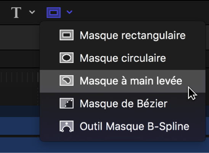
Task: Choose the Masque rectangulaire icon
Action: point(66,35)
